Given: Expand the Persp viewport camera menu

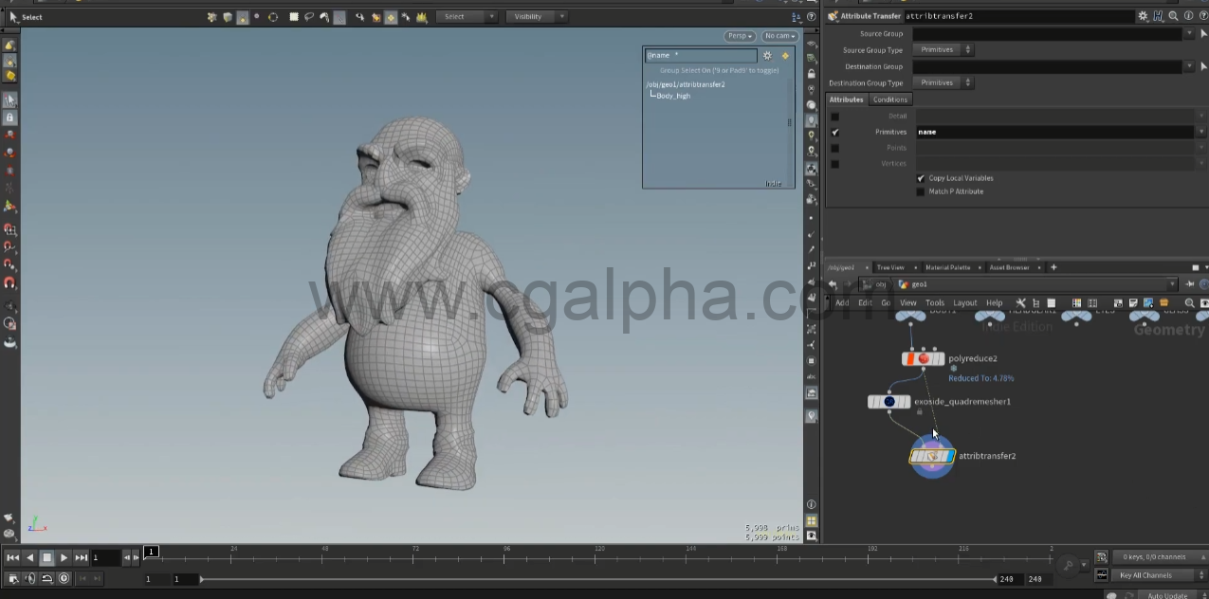Looking at the screenshot, I should coord(740,36).
